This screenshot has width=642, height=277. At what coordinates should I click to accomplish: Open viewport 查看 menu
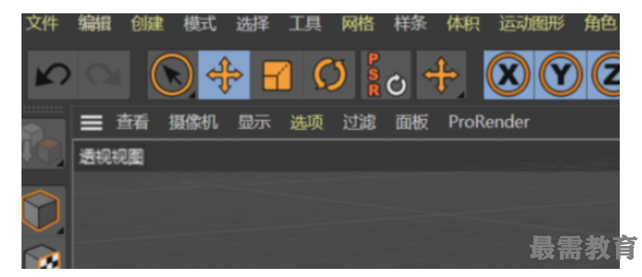pos(133,122)
